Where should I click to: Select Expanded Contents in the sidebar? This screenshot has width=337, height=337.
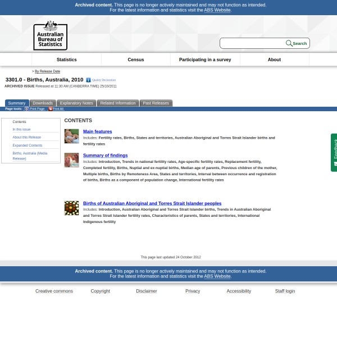tap(28, 145)
